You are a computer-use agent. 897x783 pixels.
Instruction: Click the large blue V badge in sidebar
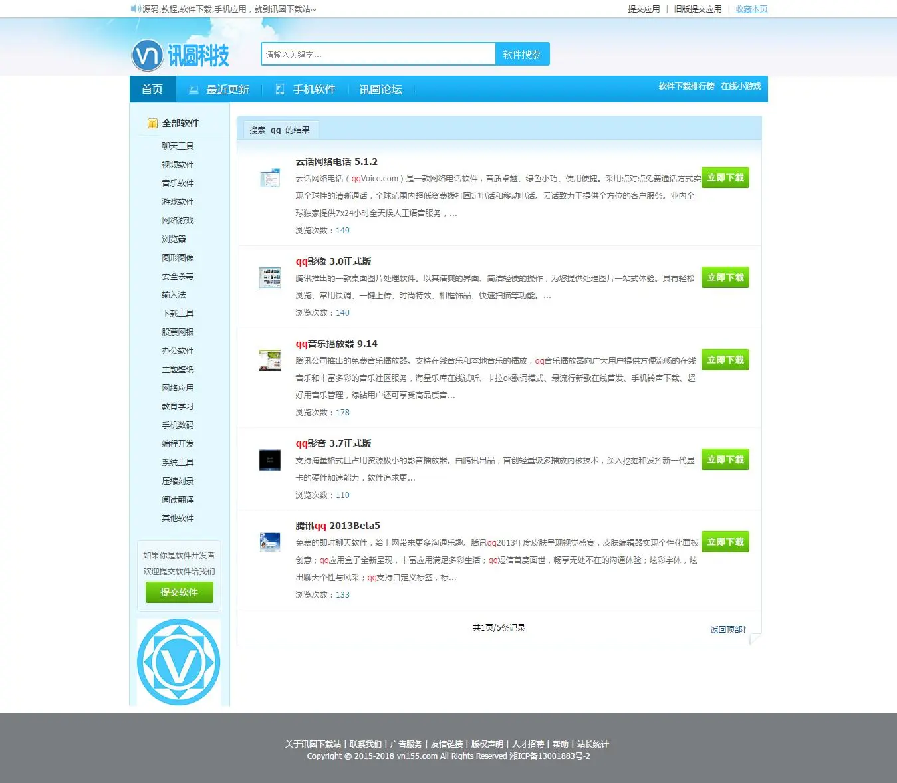pyautogui.click(x=179, y=662)
